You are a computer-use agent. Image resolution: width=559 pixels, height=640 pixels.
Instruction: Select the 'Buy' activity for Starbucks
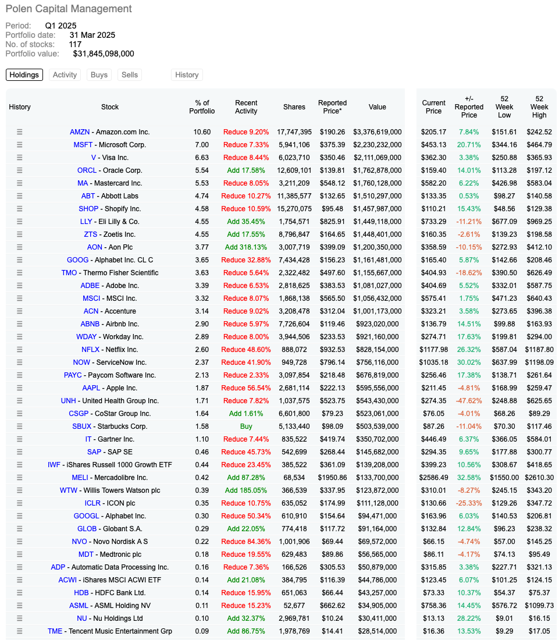tap(246, 426)
